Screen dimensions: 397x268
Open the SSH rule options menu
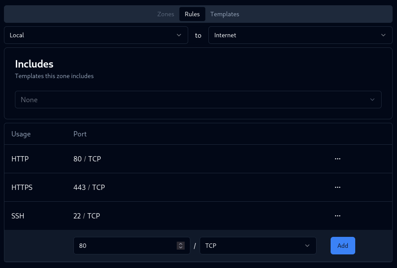[338, 216]
